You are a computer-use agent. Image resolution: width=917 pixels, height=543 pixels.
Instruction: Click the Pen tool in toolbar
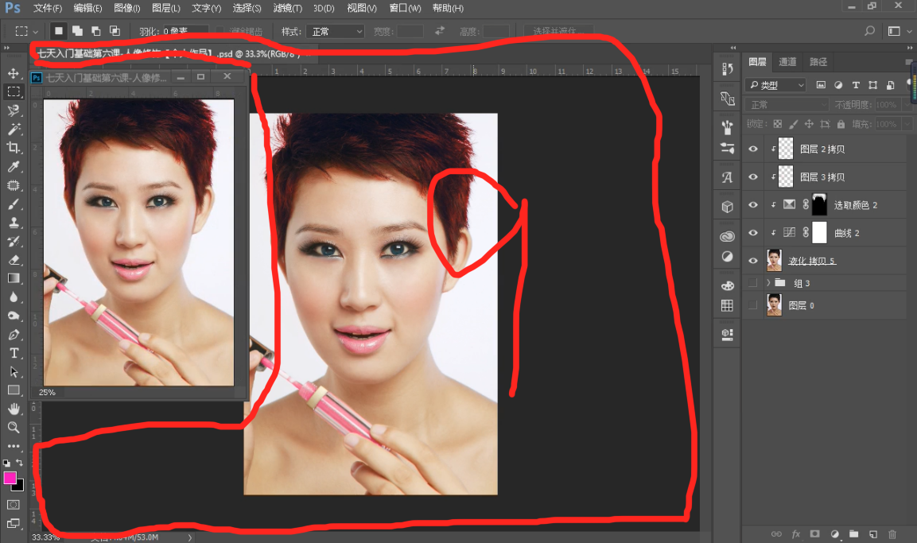click(x=14, y=335)
